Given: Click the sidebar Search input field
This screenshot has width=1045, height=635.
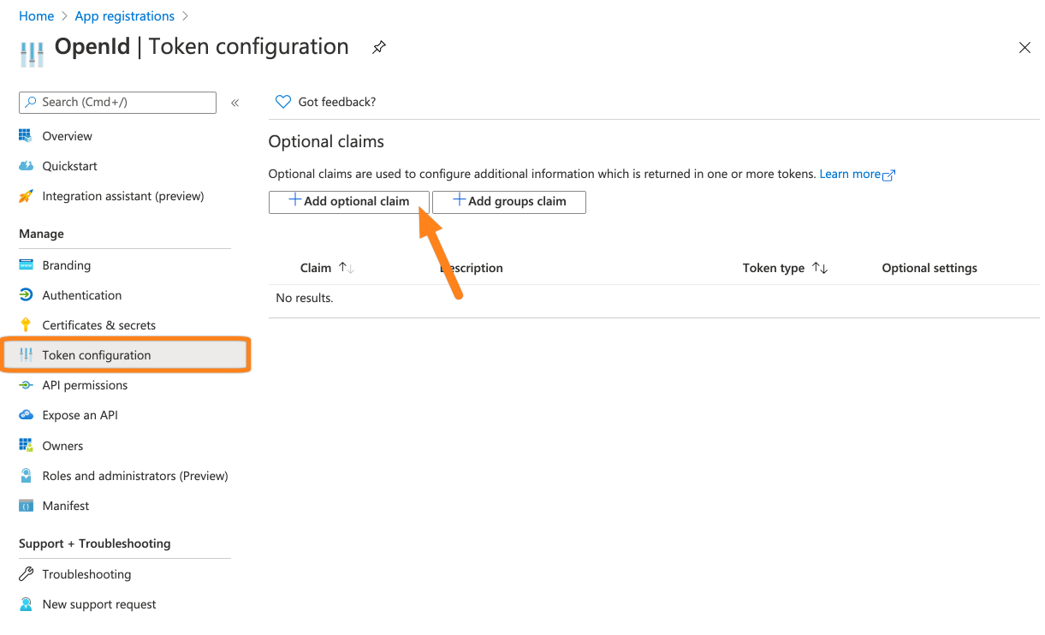Looking at the screenshot, I should tap(117, 102).
